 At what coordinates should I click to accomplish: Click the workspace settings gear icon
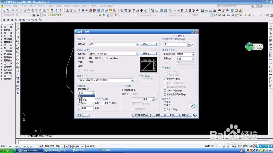pyautogui.click(x=34, y=15)
